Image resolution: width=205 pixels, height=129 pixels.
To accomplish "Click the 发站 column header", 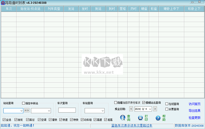I will point(71,9).
